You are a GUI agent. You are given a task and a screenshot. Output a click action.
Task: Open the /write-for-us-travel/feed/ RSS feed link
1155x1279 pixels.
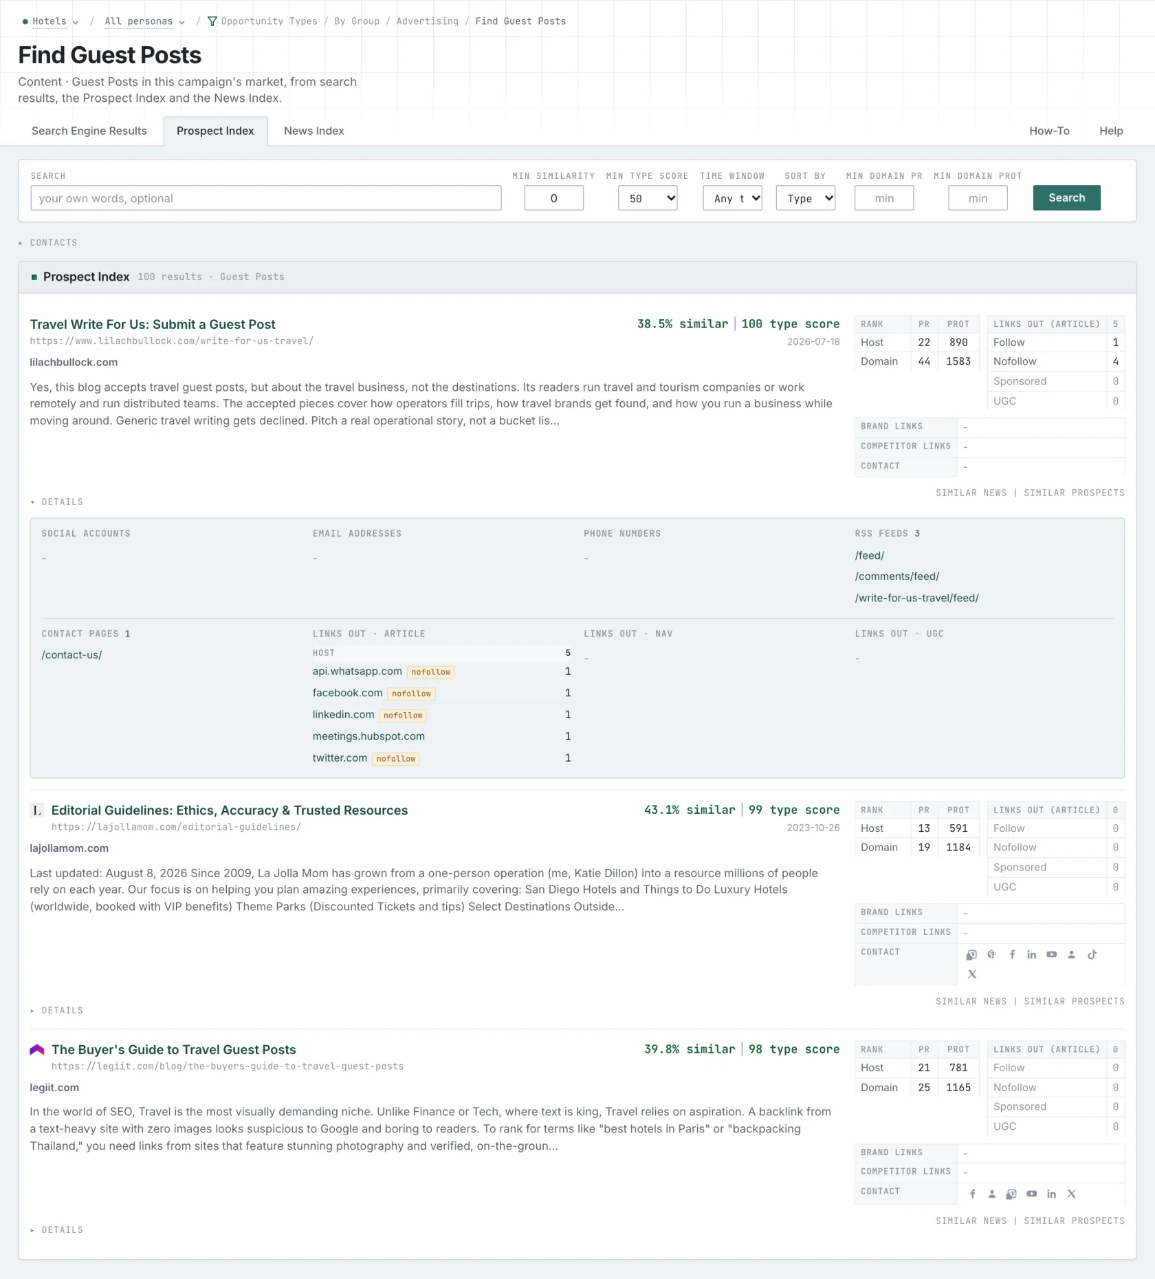point(916,598)
